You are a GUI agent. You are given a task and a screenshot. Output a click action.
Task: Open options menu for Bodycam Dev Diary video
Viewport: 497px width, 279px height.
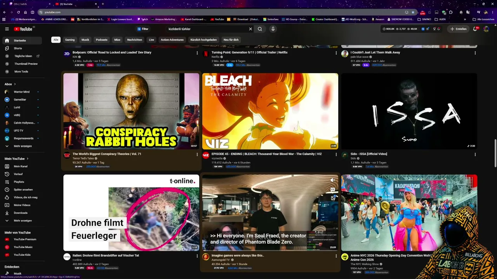[197, 53]
